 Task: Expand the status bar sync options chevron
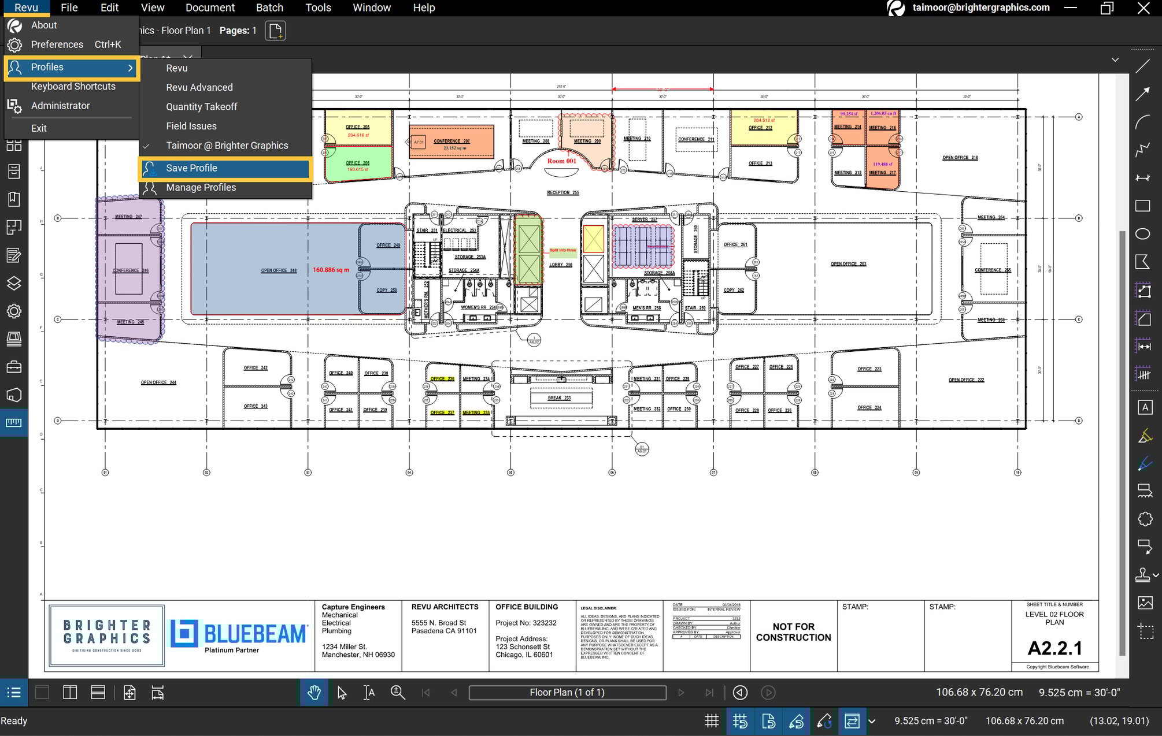point(872,722)
